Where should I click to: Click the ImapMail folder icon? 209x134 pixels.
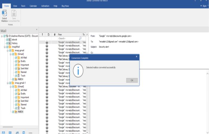tap(10, 47)
